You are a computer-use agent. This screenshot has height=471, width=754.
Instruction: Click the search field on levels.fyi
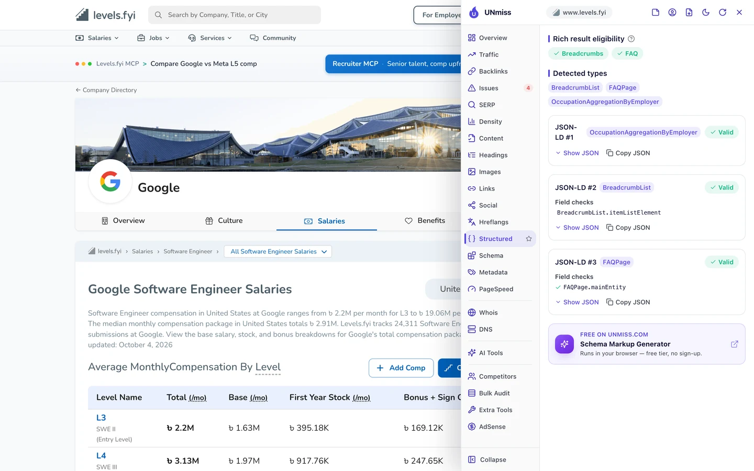coord(235,15)
